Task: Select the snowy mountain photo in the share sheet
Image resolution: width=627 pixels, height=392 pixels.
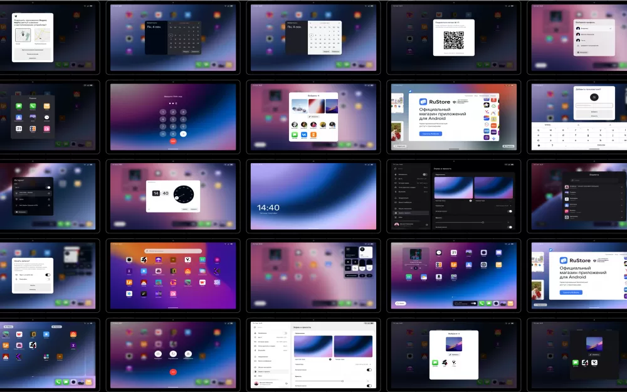Action: [x=299, y=106]
